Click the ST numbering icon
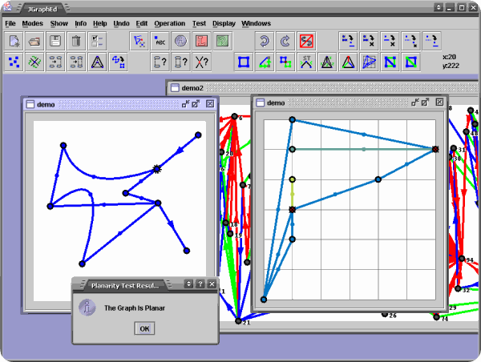This screenshot has height=362, width=481. click(306, 62)
